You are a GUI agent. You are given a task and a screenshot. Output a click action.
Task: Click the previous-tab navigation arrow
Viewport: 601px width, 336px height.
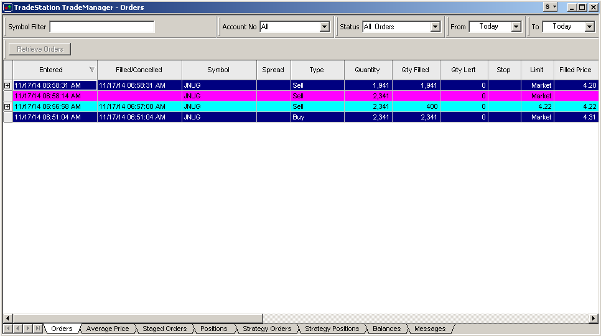17,329
